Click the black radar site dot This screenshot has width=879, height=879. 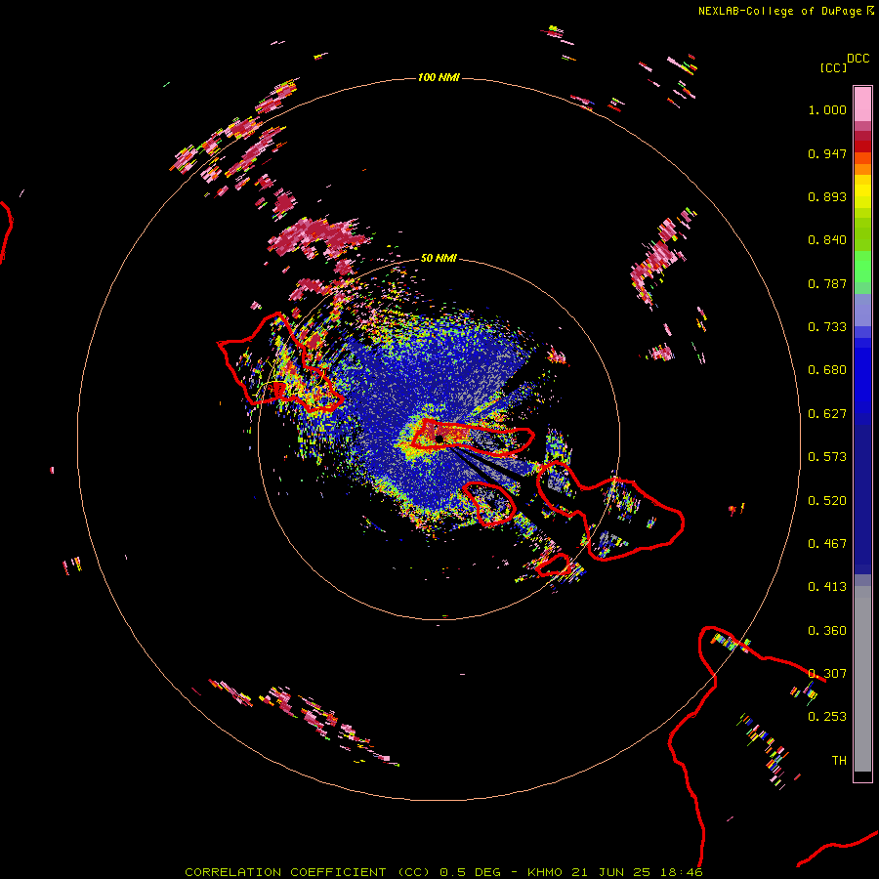point(439,439)
